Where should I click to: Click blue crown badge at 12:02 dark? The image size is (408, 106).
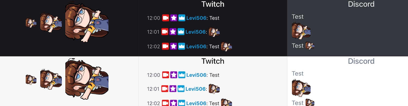pos(182,46)
